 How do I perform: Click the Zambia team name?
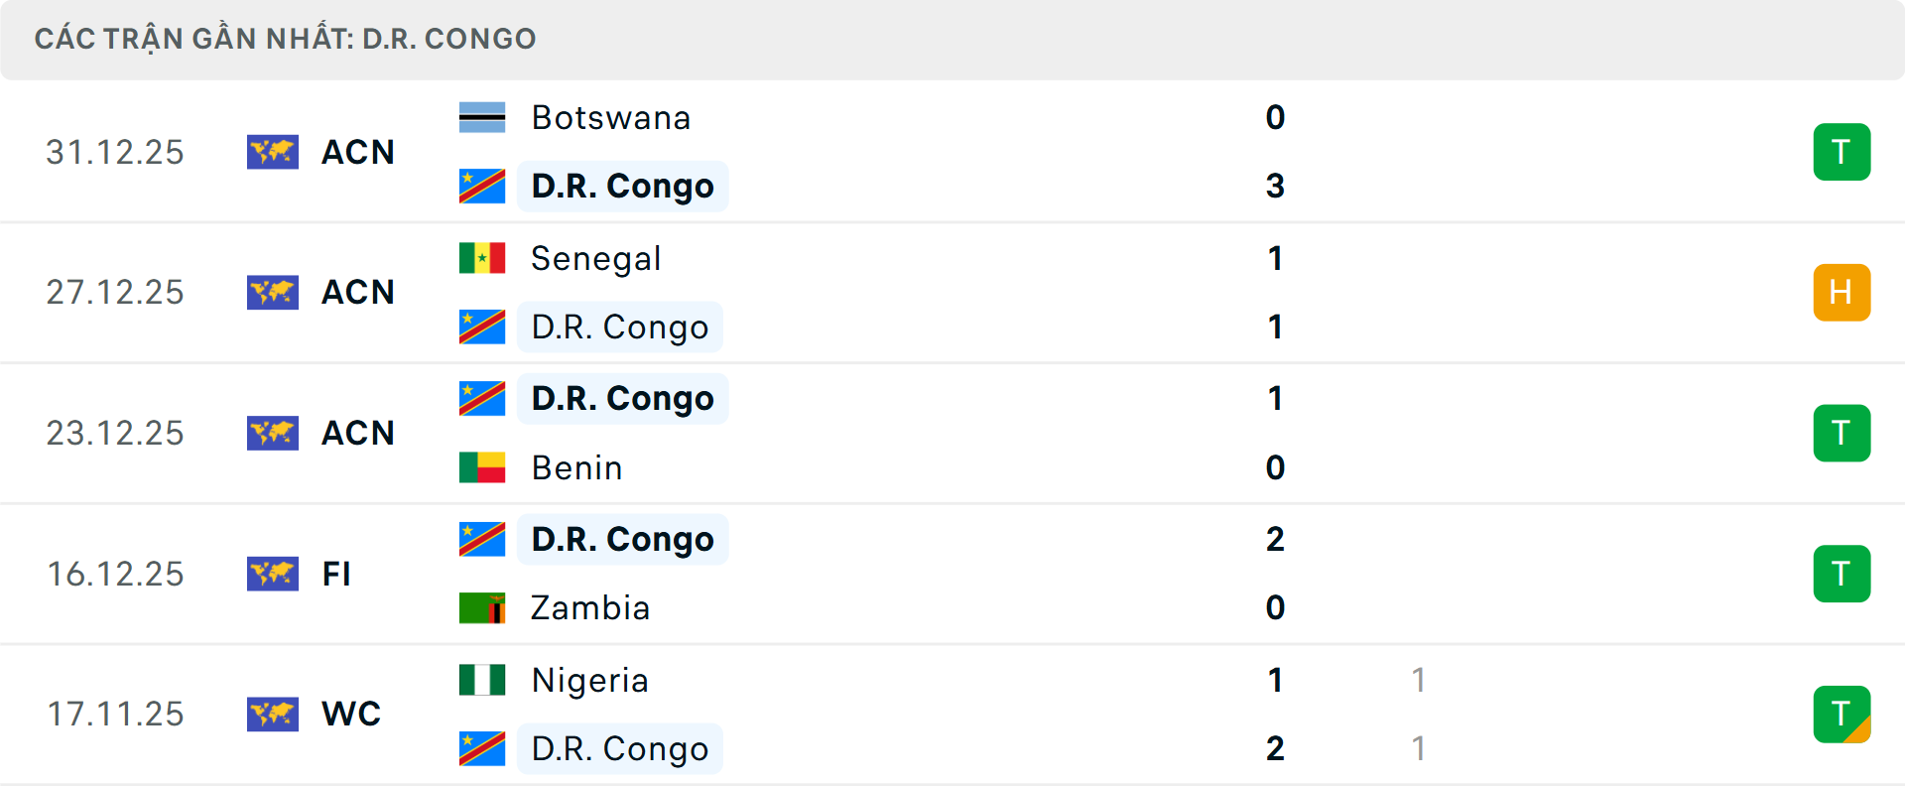590,608
